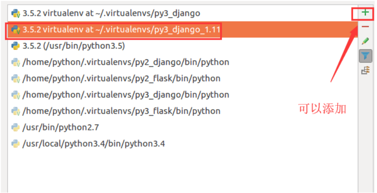Click the red minus Remove interpreter button

click(x=365, y=27)
